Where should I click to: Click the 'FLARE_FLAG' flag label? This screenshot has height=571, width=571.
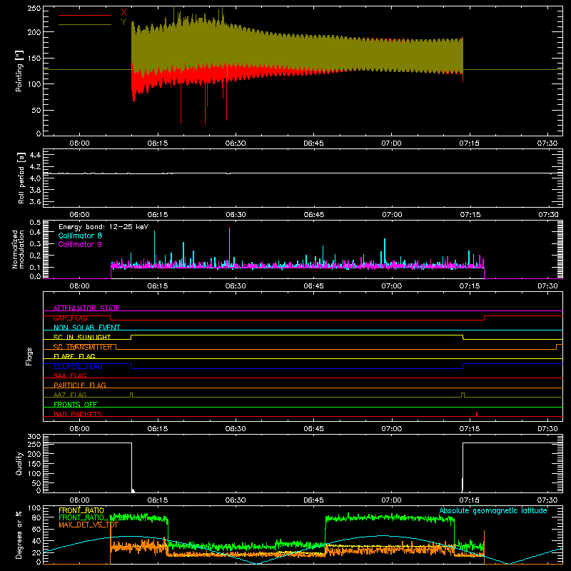[x=74, y=356]
